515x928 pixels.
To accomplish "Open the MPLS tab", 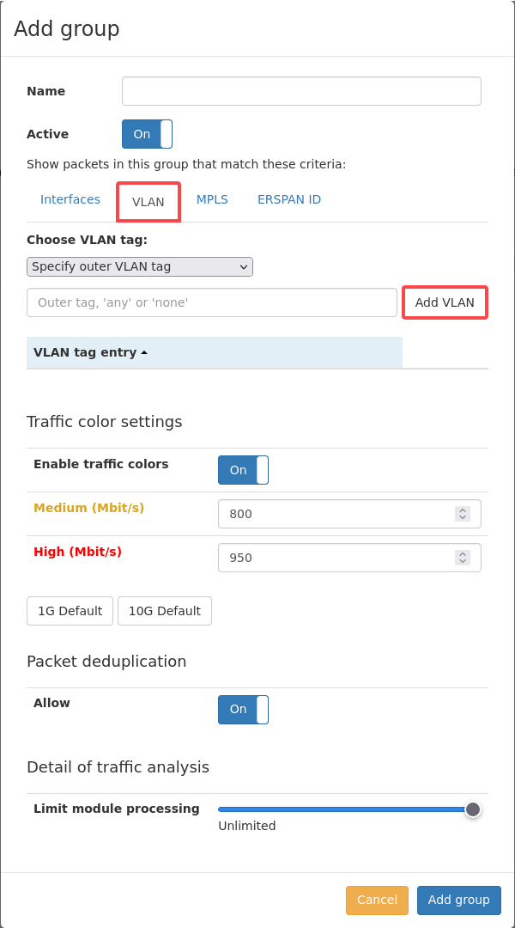I will [212, 199].
